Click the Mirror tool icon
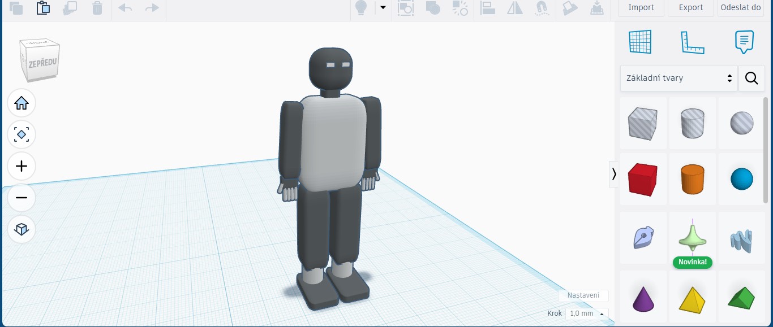 click(515, 8)
